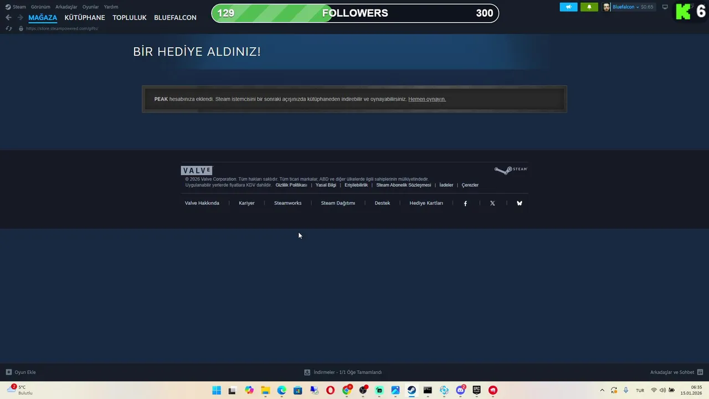Click the Steam logo in footer

coord(511,170)
